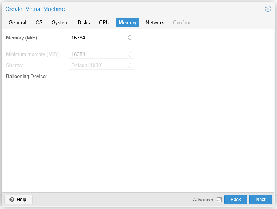Click the Shares field spinner arrows

130,65
